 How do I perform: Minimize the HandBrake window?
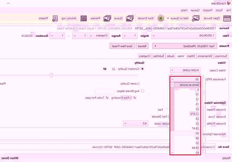pos(8,3)
